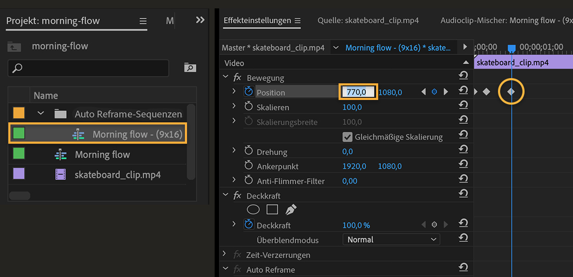Select the pen mask tool under Deckkraft
573x277 pixels.
291,210
